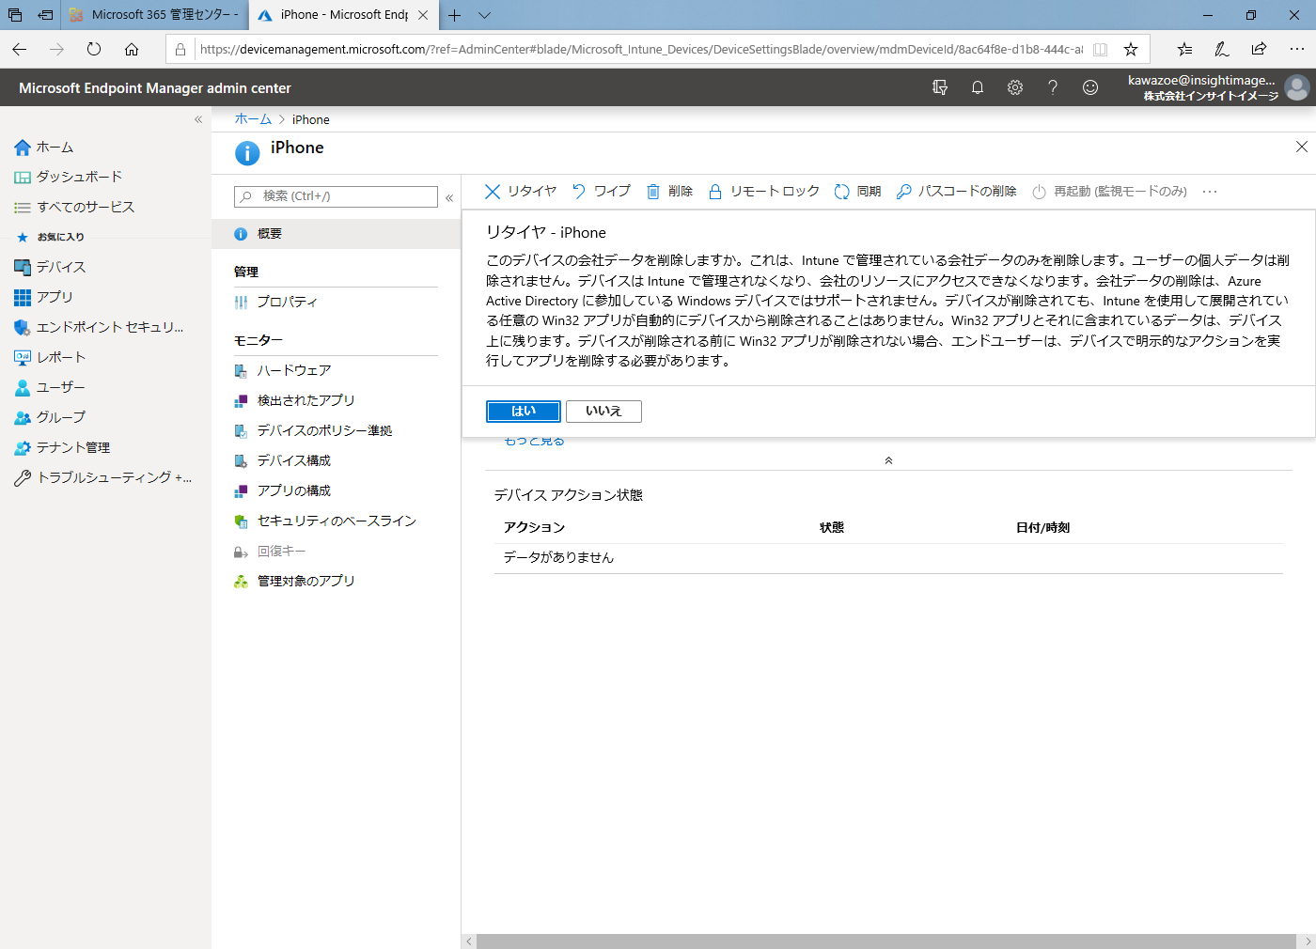Viewport: 1316px width, 949px height.
Task: Open the browser favorites hub icon
Action: tap(1184, 50)
